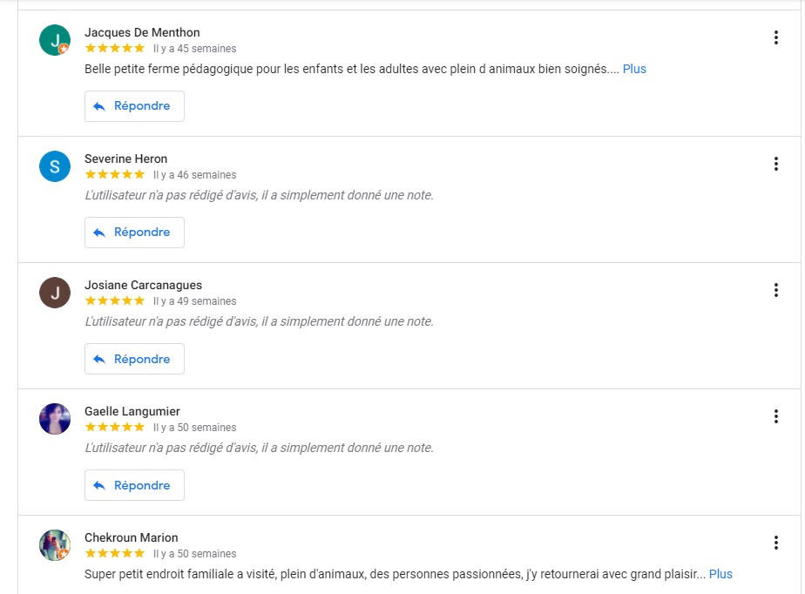805x594 pixels.
Task: Open Severine Heron's reviewer name link
Action: (x=125, y=159)
